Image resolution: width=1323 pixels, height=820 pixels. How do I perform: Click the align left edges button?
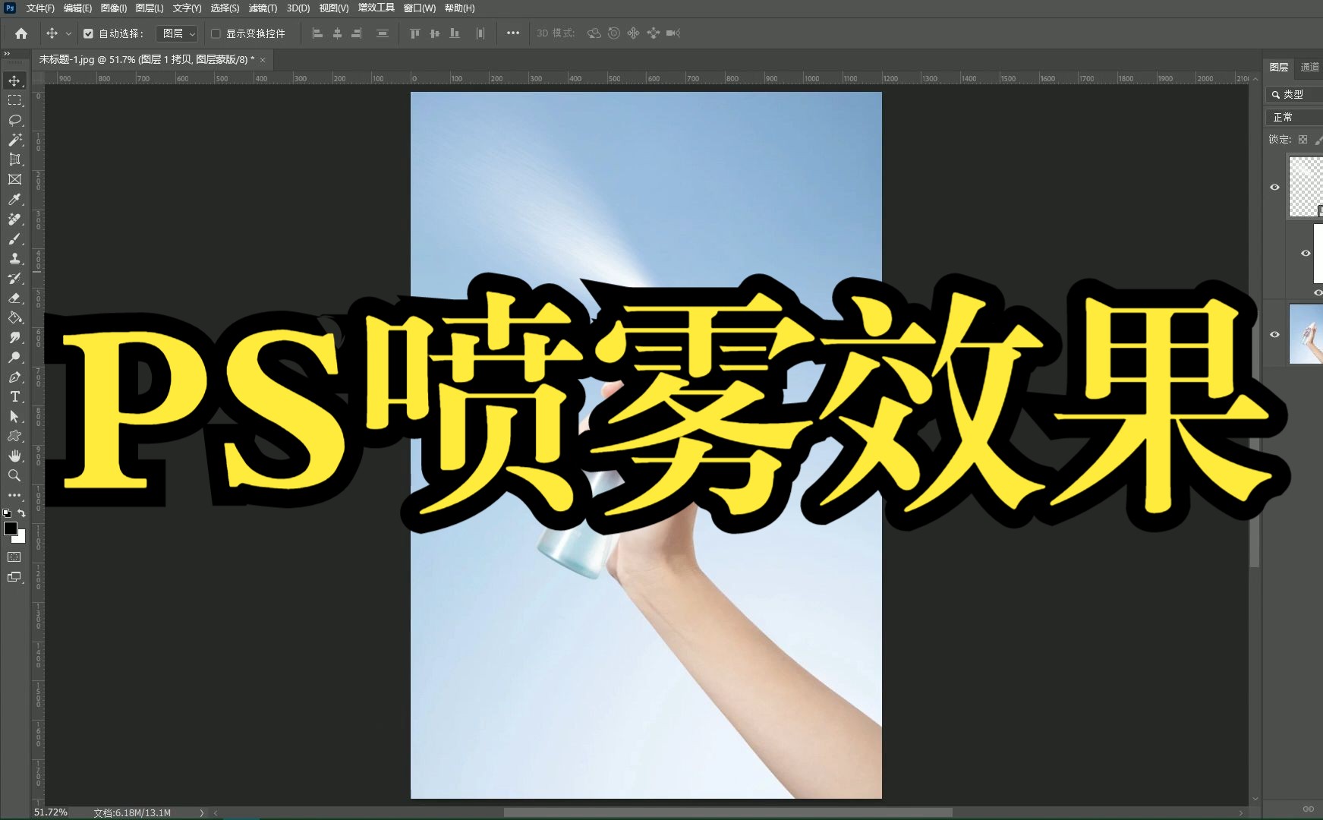317,33
